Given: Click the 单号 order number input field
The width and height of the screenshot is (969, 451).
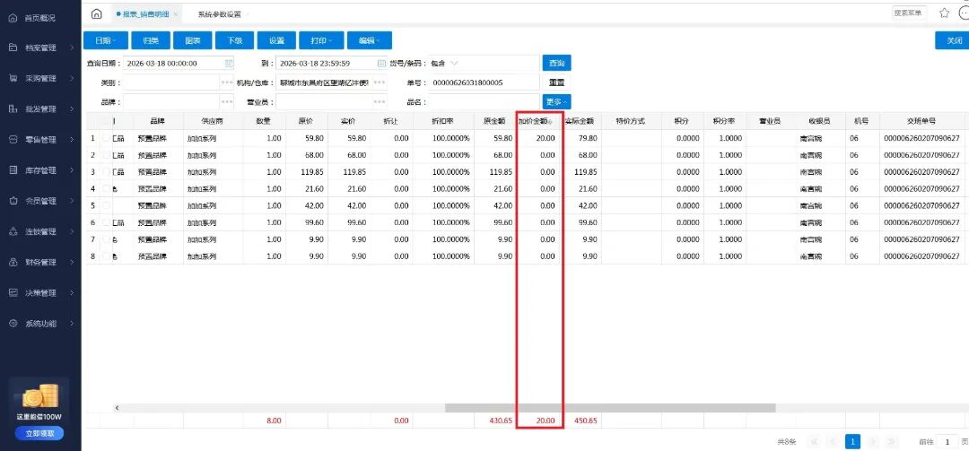Looking at the screenshot, I should [484, 82].
